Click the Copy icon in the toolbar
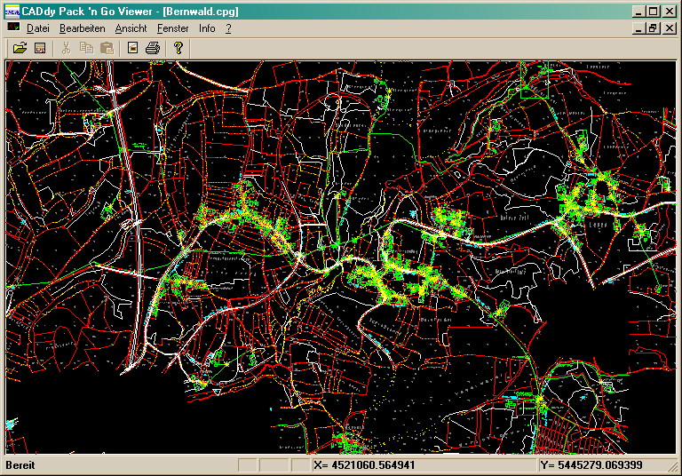Image resolution: width=682 pixels, height=476 pixels. [86, 48]
